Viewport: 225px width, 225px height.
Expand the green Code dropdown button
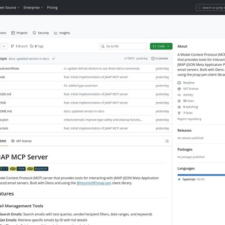(161, 46)
